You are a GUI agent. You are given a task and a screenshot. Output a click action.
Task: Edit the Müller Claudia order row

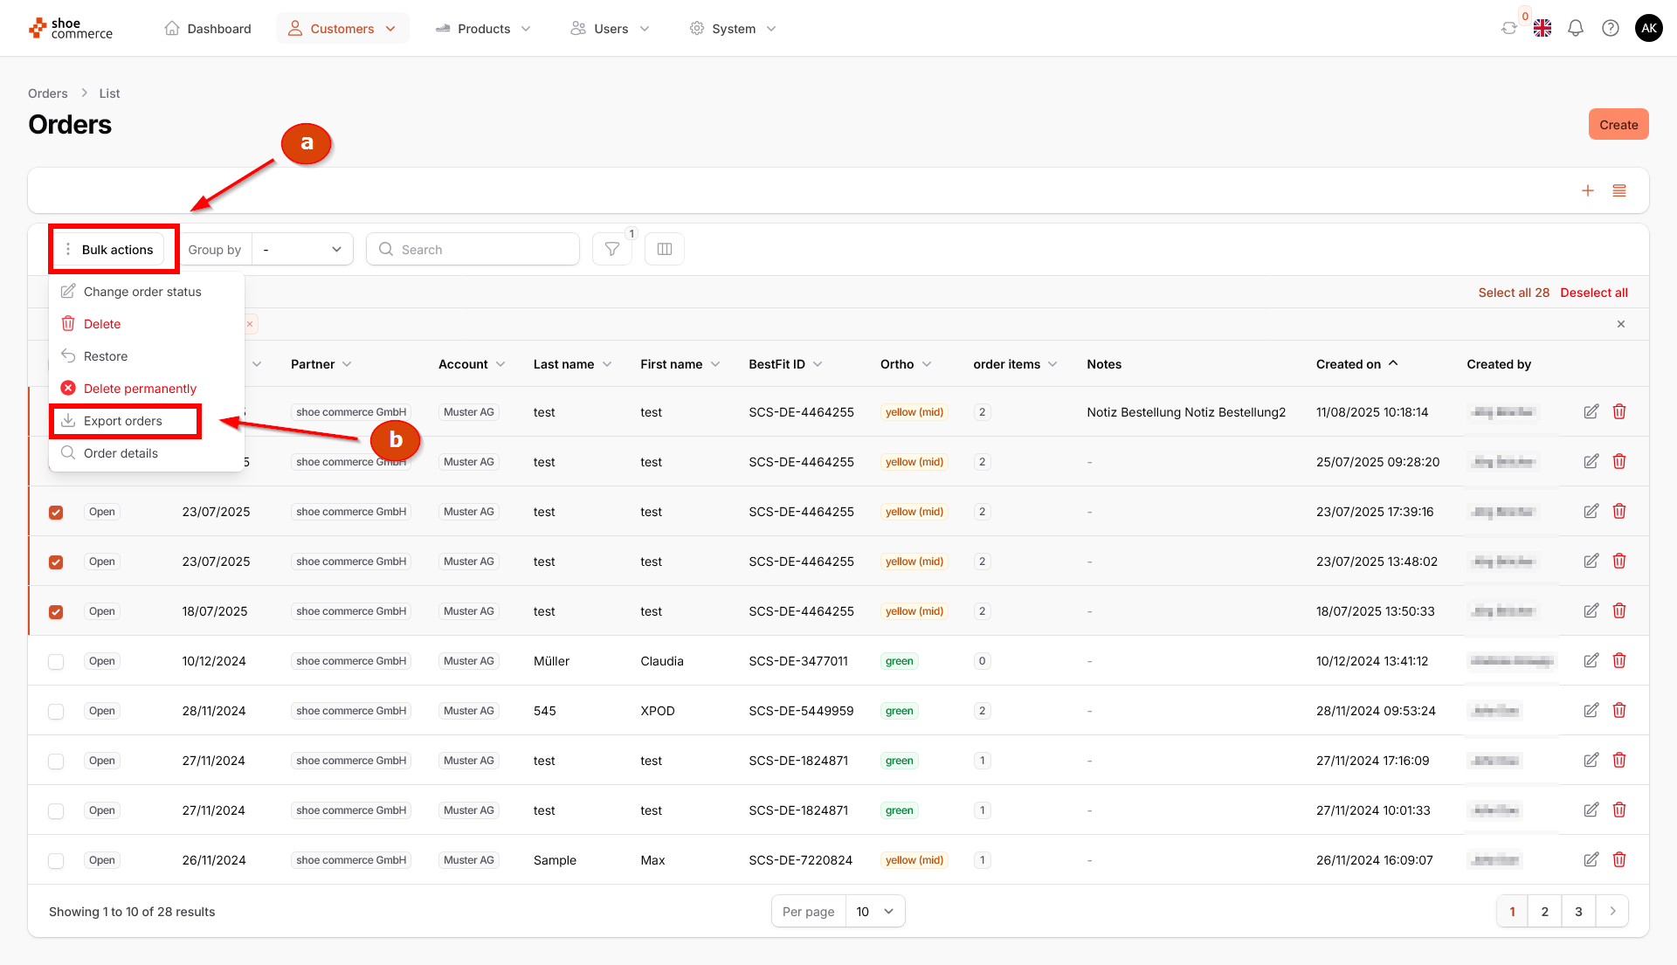[1591, 661]
